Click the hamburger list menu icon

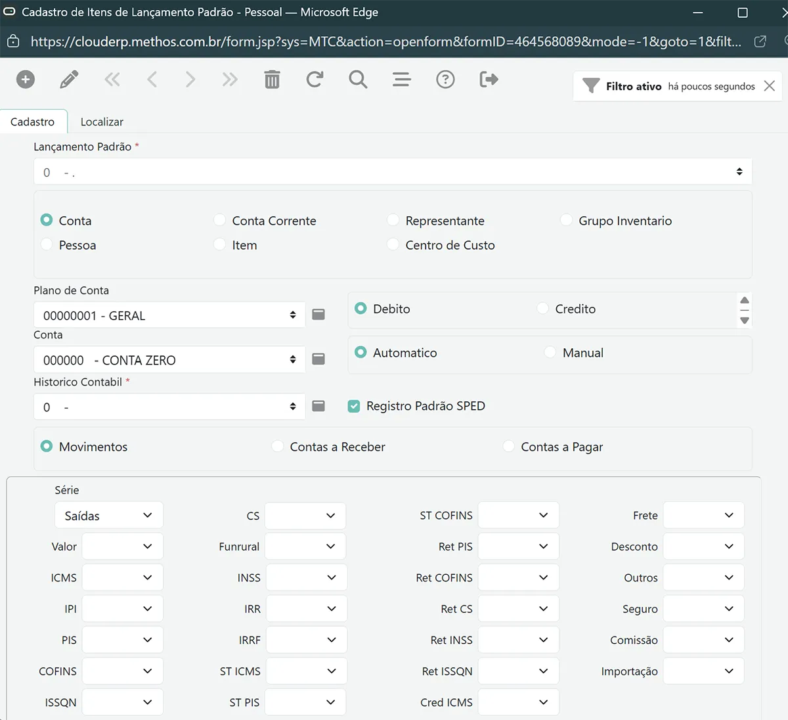pos(401,79)
